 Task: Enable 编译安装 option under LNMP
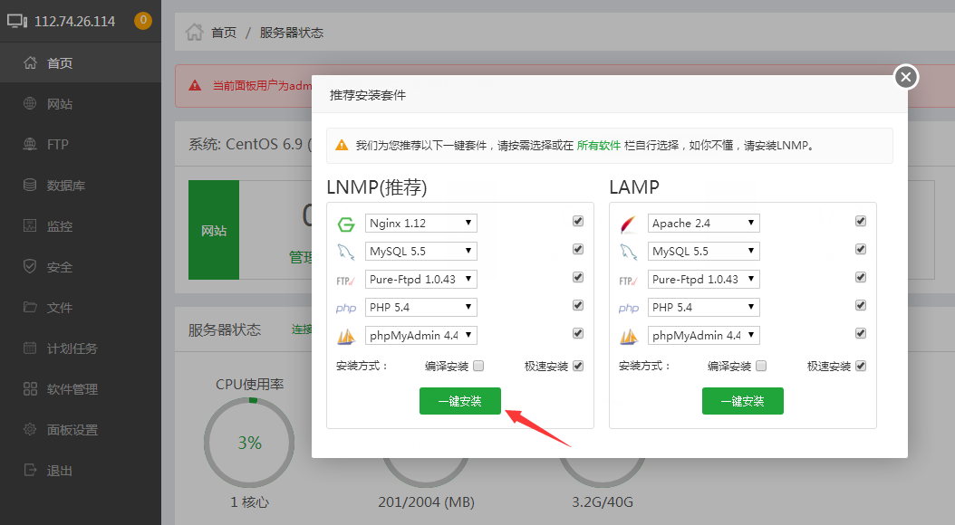pyautogui.click(x=478, y=367)
